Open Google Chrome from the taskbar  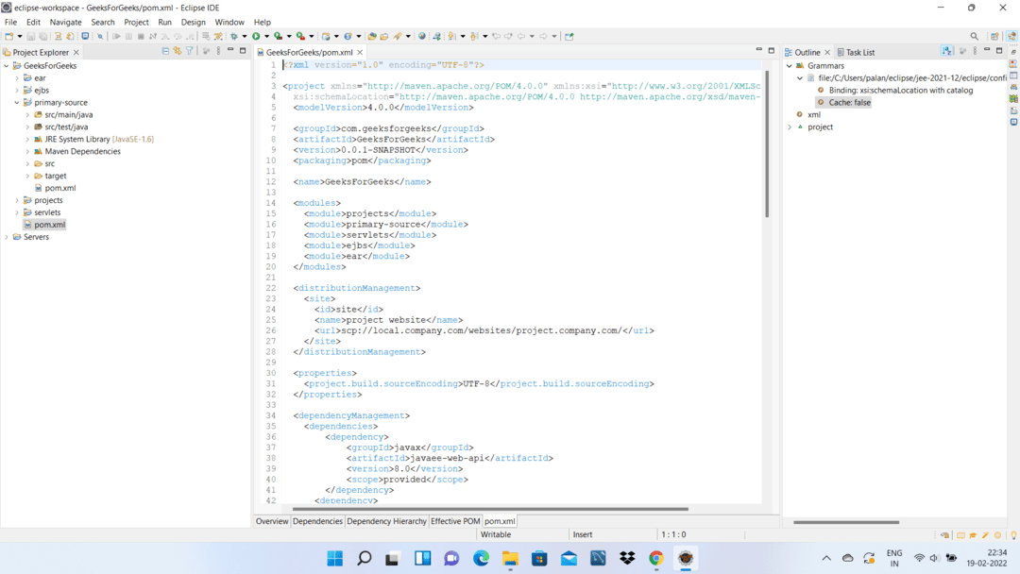pos(656,558)
